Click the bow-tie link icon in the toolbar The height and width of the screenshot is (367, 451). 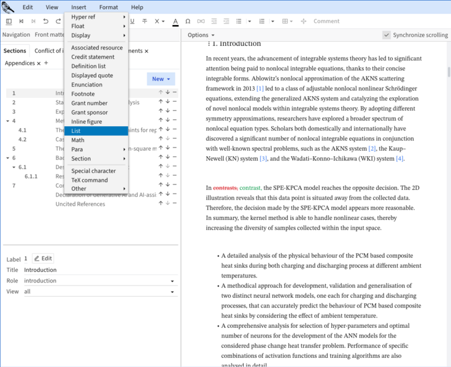[201, 21]
